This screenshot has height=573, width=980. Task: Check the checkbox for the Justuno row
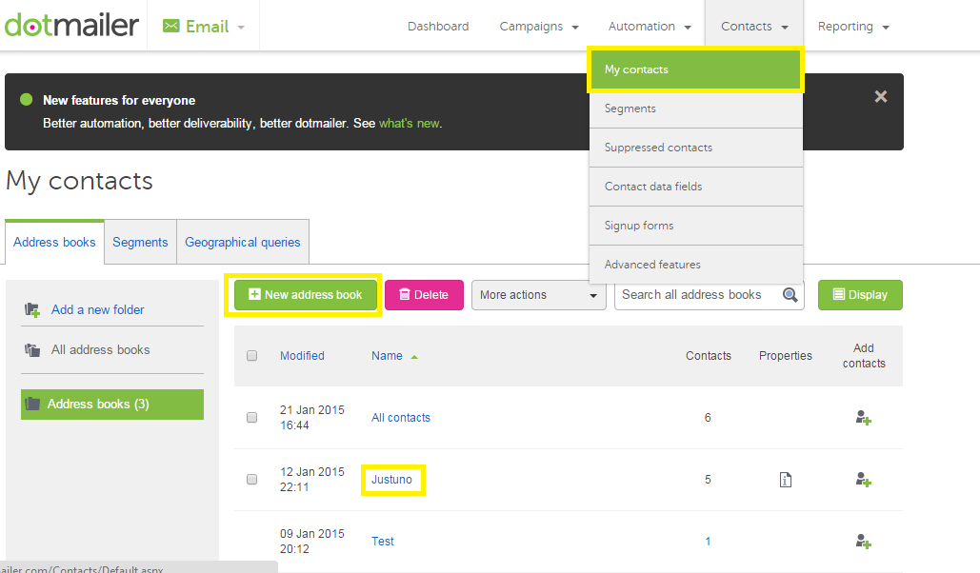pyautogui.click(x=251, y=479)
